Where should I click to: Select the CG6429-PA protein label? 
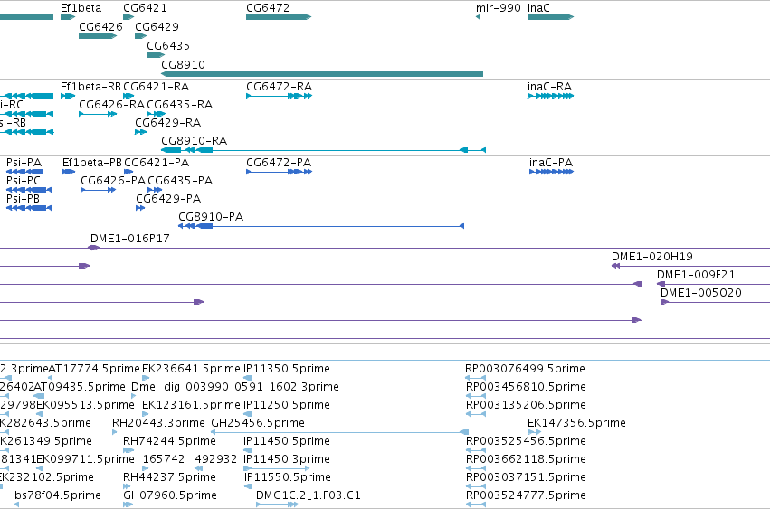pyautogui.click(x=168, y=199)
